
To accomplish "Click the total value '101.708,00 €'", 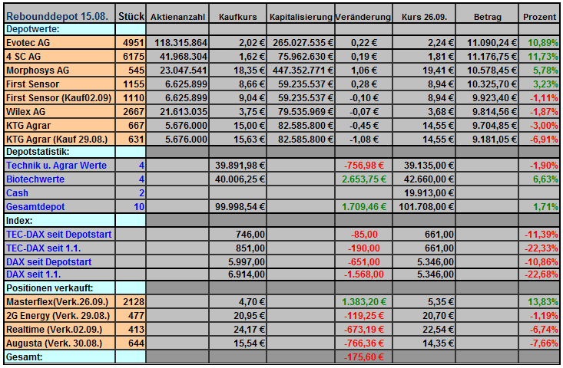I will [426, 207].
